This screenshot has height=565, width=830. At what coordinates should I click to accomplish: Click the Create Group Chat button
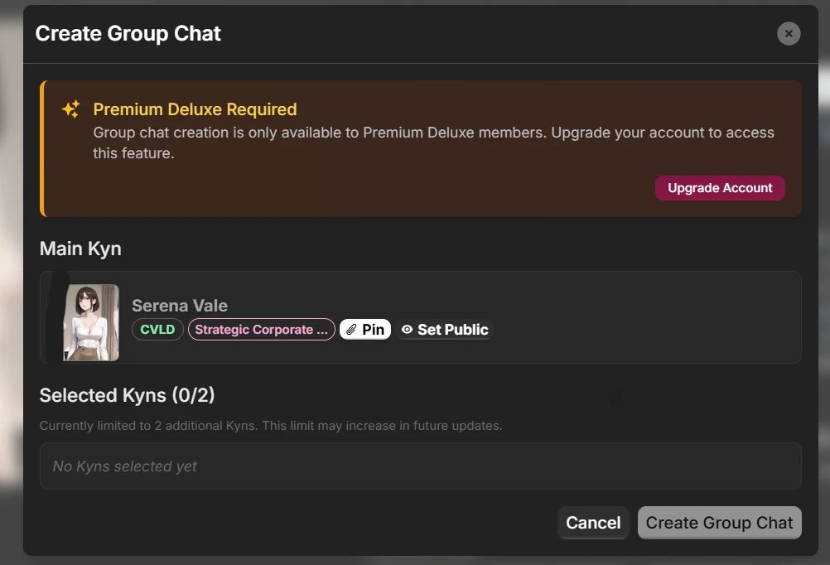click(x=719, y=523)
